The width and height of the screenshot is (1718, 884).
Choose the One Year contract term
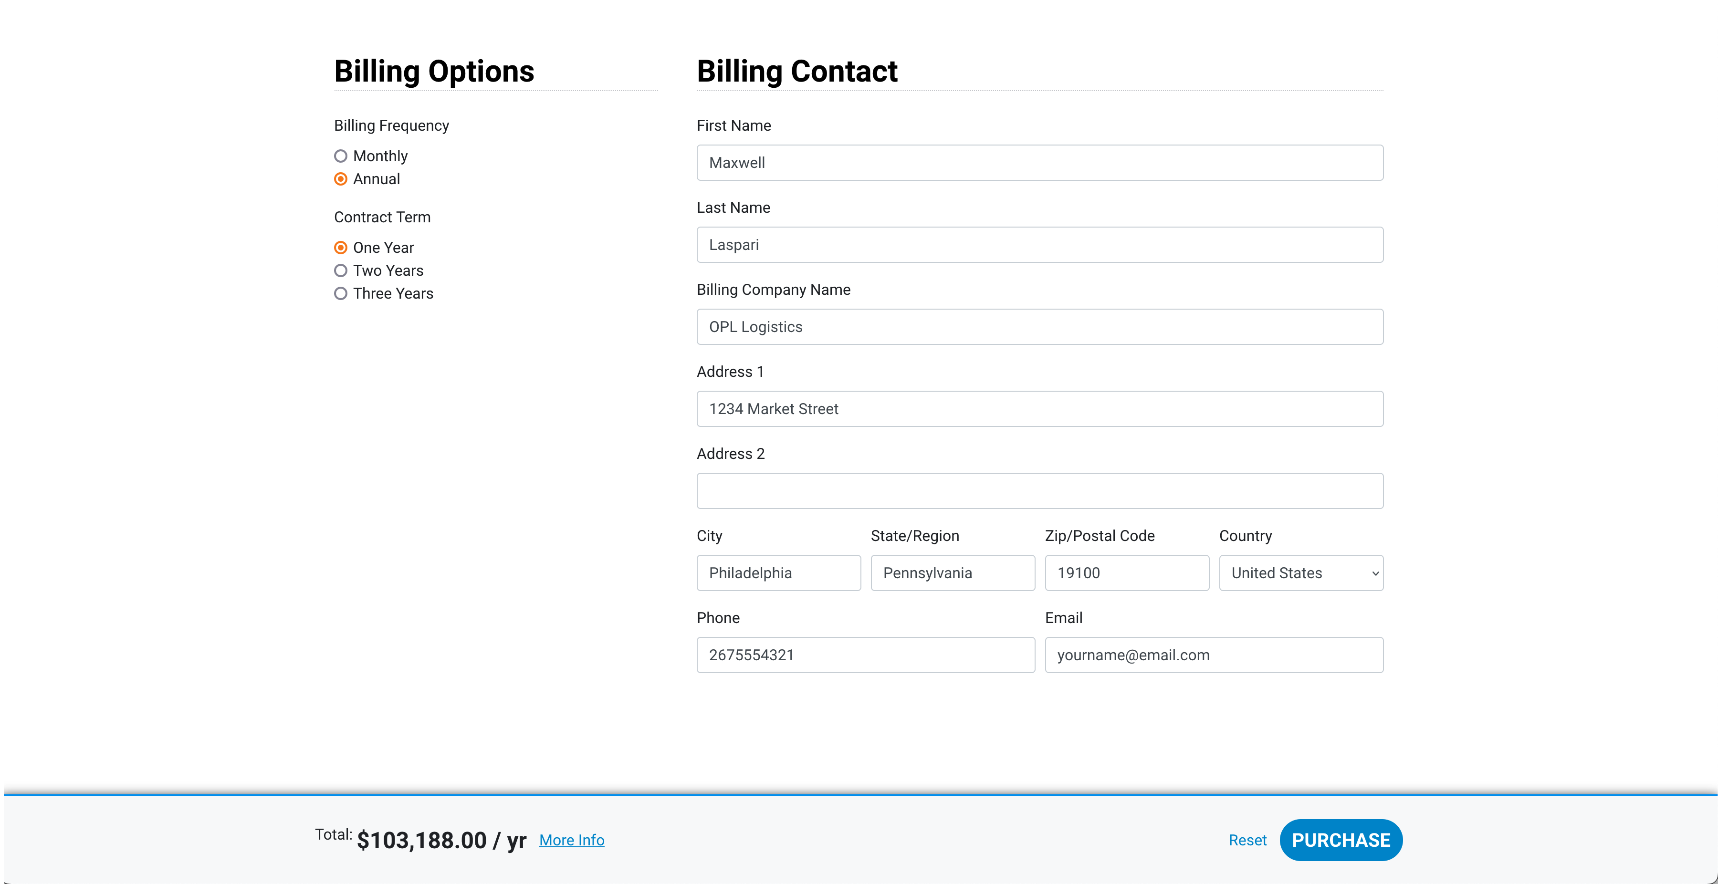[341, 247]
